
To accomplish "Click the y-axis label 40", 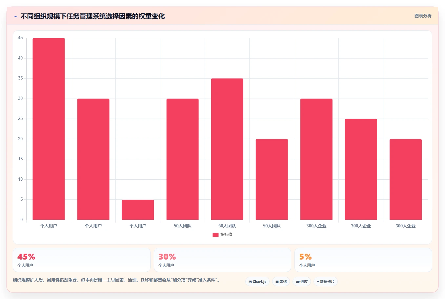I will (x=20, y=58).
